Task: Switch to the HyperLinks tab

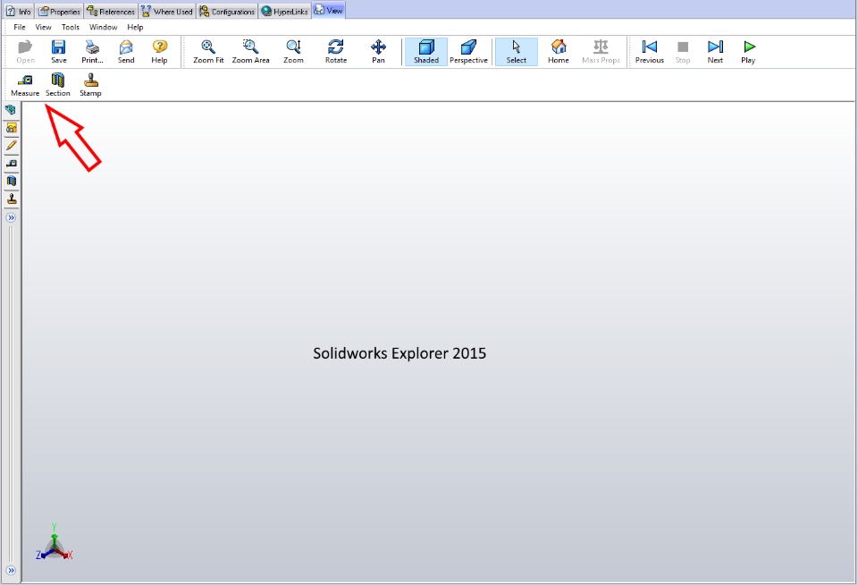Action: (x=284, y=11)
